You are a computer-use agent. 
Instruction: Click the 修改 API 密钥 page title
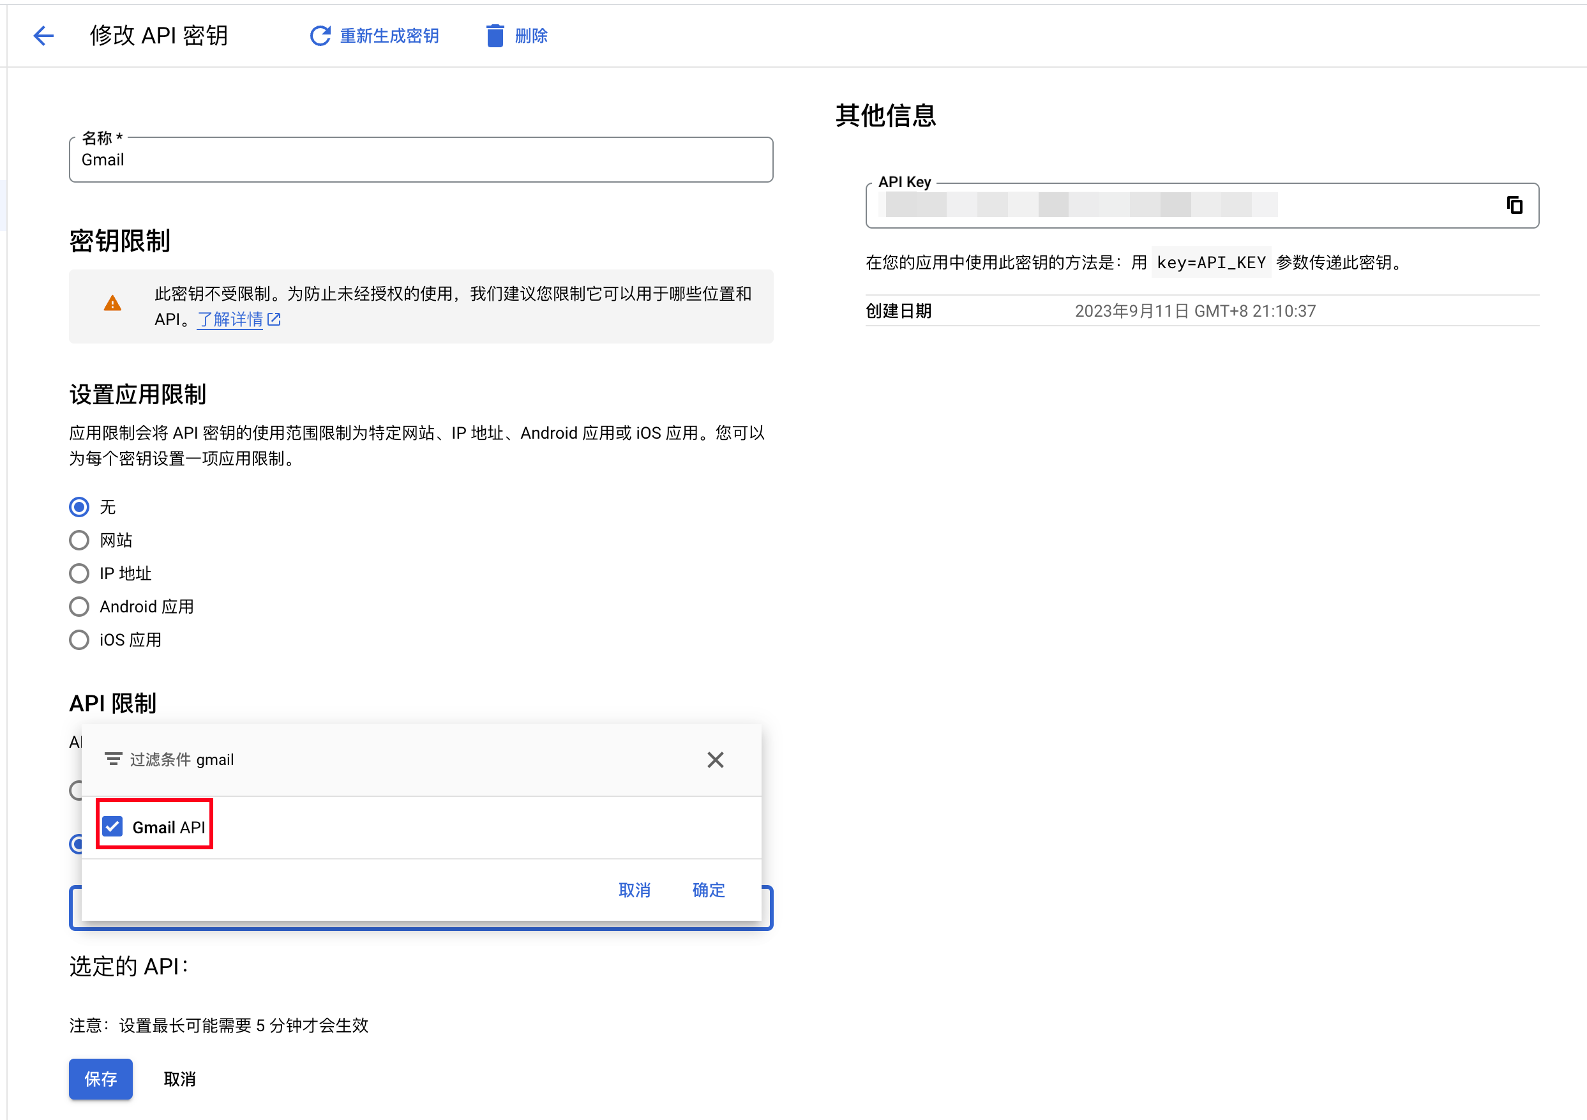click(159, 35)
